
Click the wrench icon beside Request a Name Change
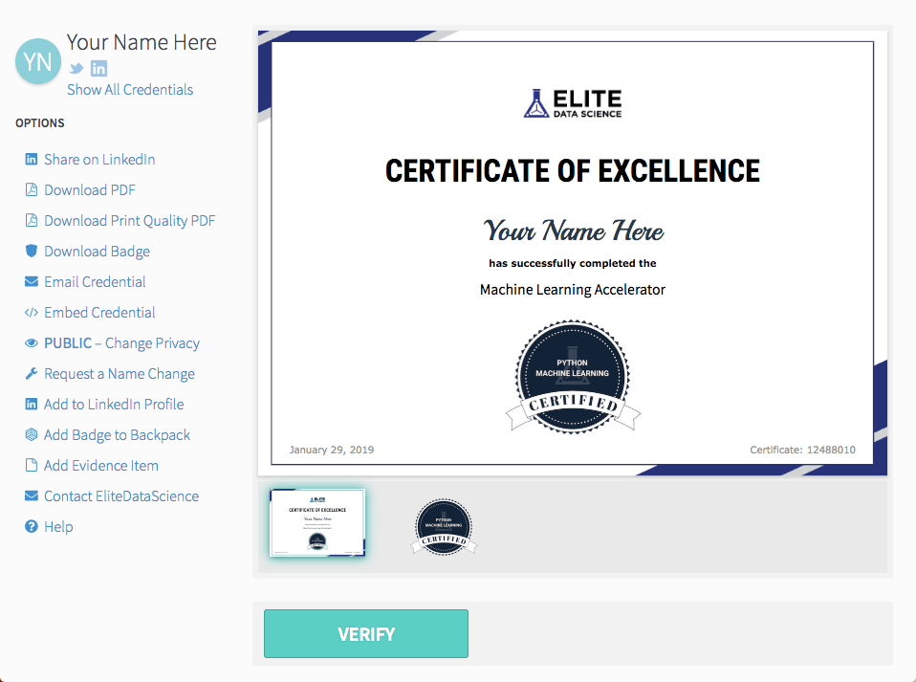31,373
